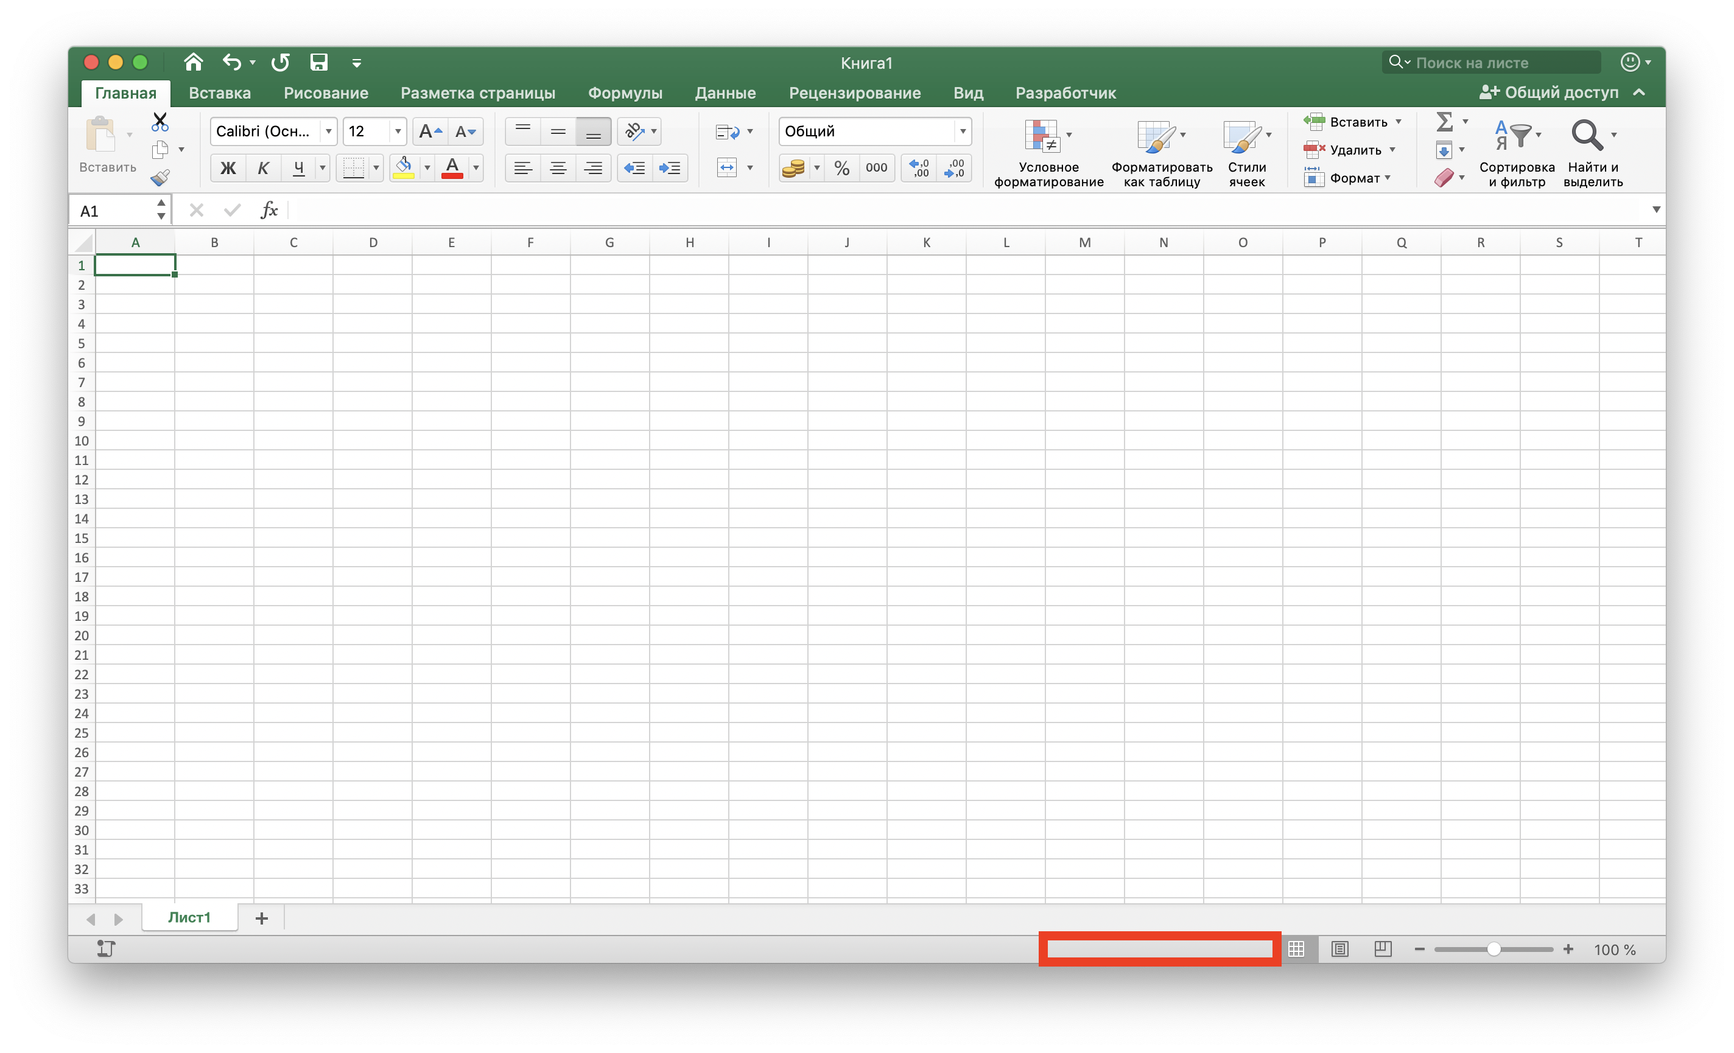Increase the indent level
The width and height of the screenshot is (1734, 1053).
click(670, 168)
